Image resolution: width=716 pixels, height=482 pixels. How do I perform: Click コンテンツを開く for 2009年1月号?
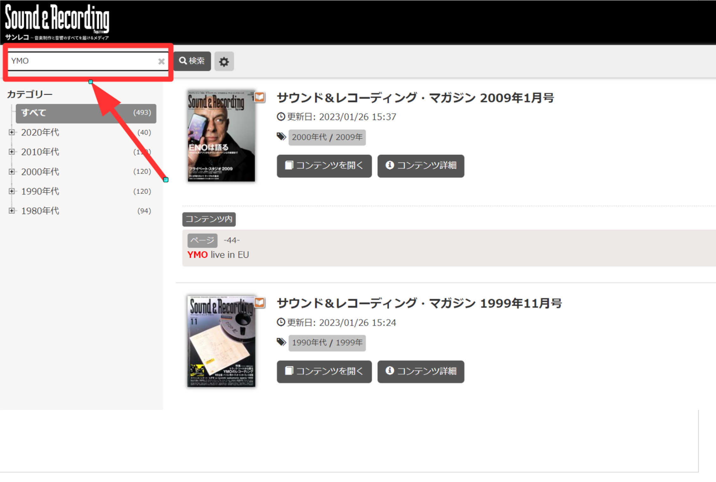[x=324, y=166]
